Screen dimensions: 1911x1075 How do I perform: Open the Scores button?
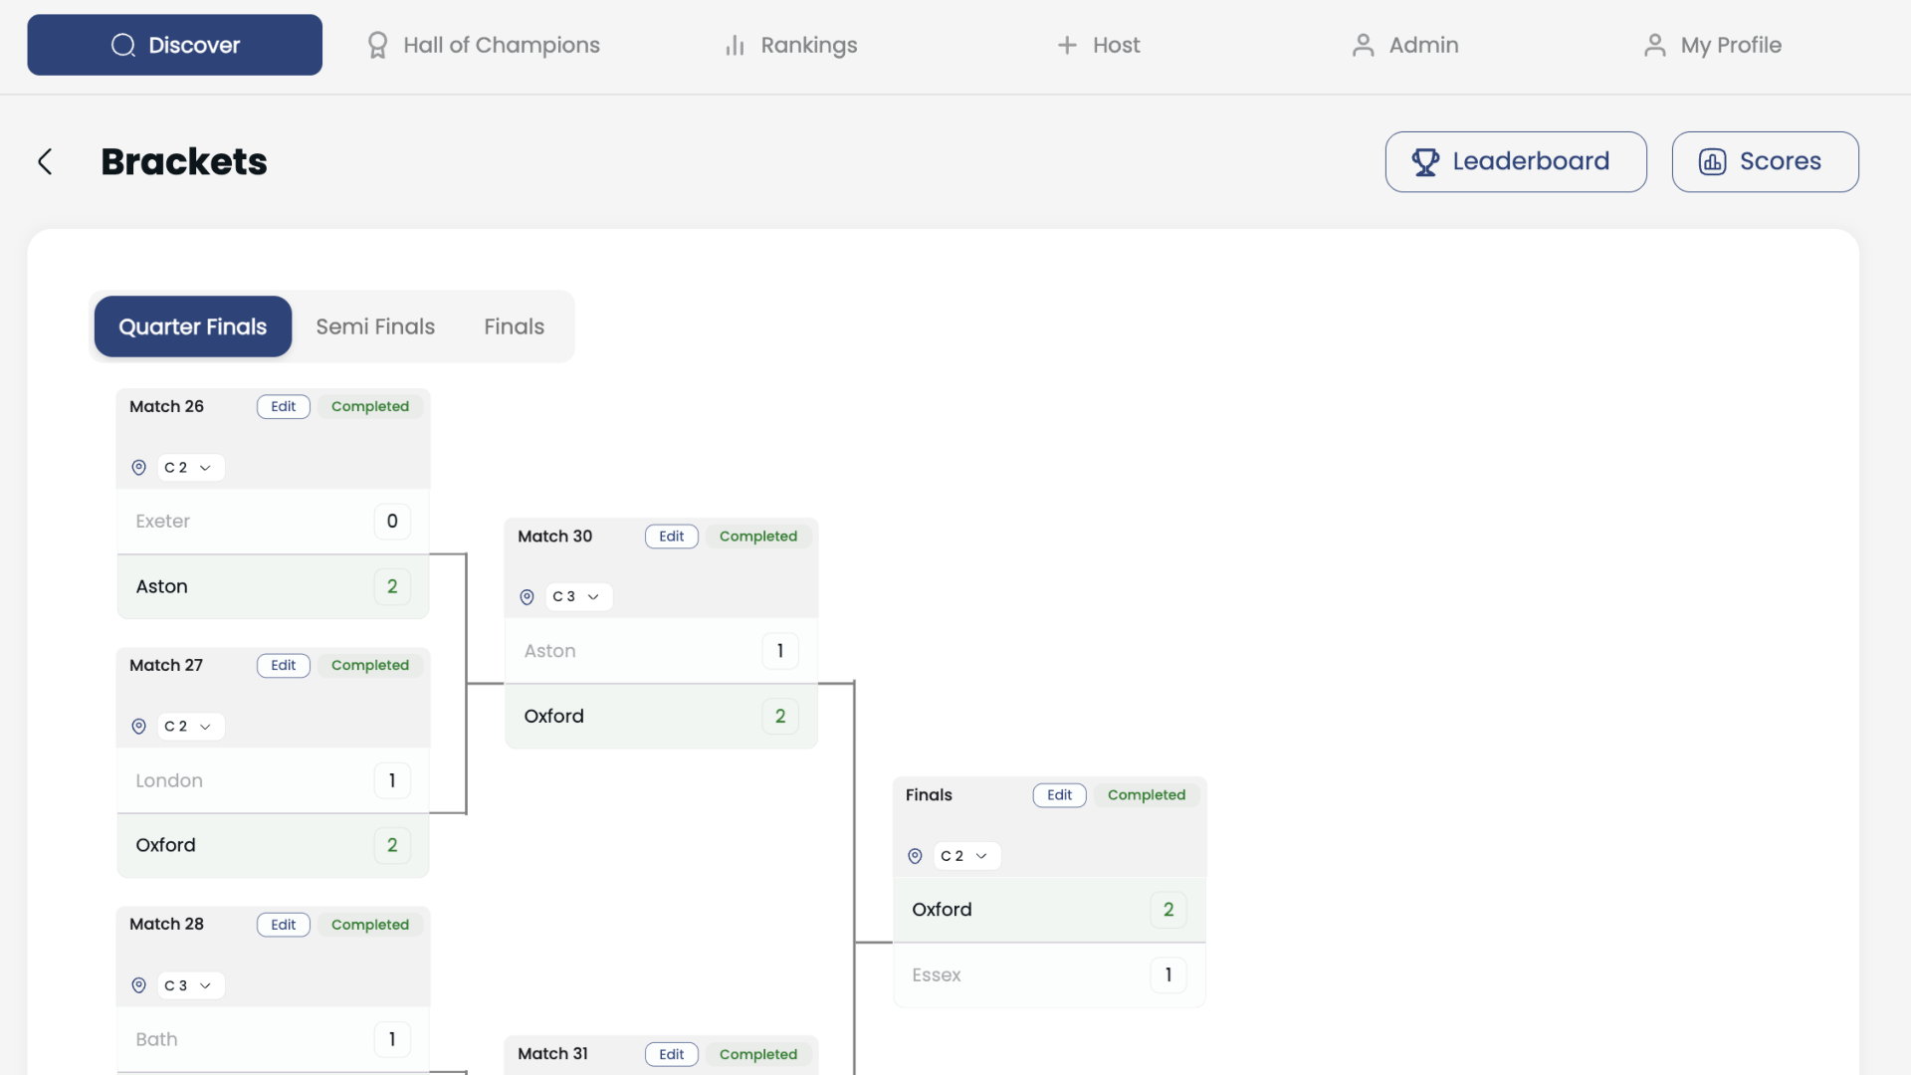pyautogui.click(x=1766, y=161)
